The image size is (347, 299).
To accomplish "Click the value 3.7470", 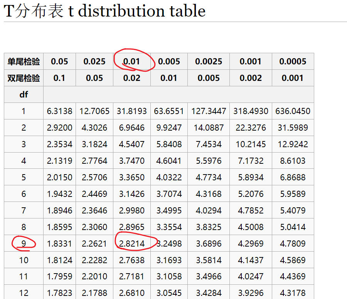I will click(x=132, y=161).
